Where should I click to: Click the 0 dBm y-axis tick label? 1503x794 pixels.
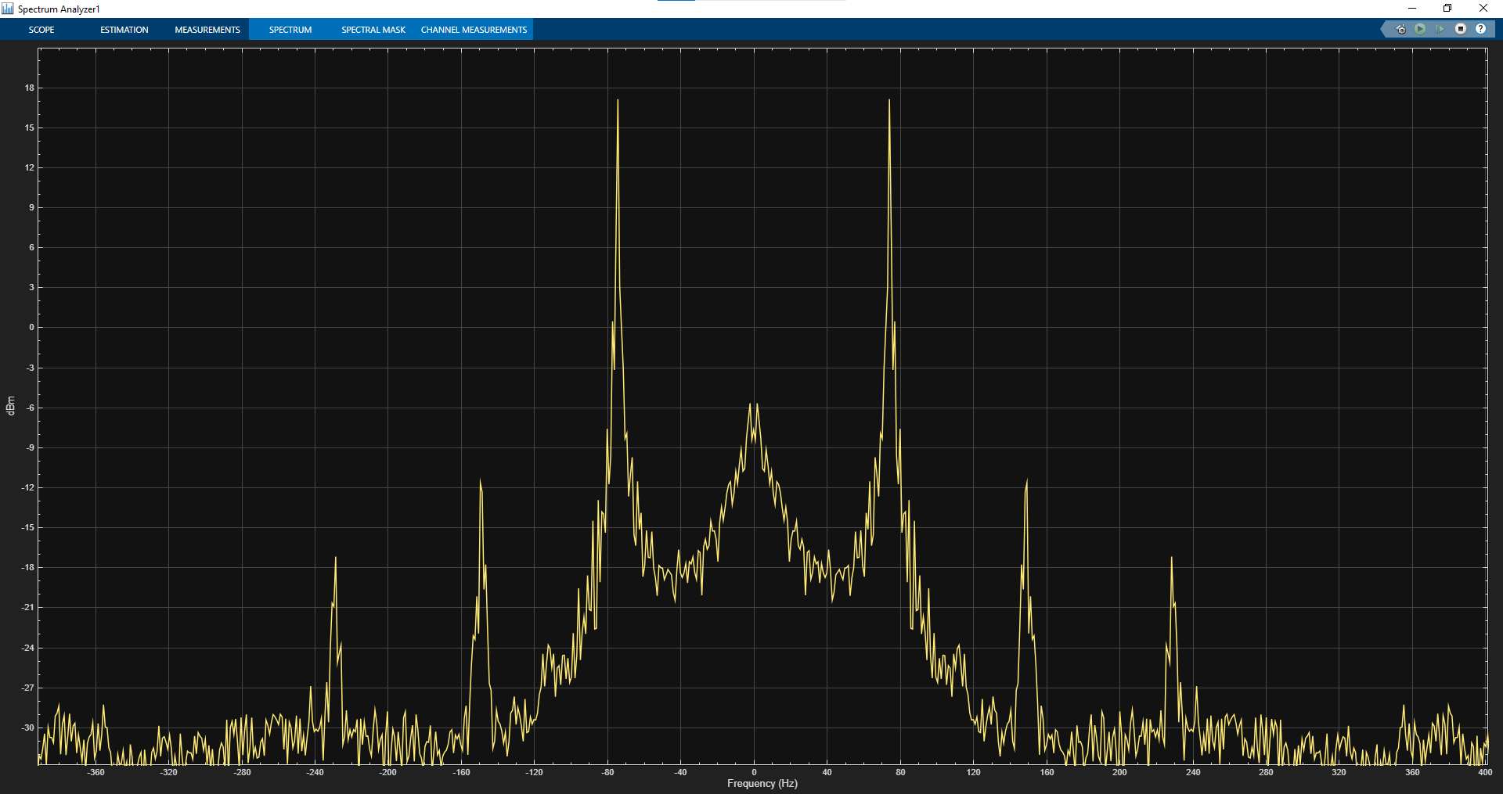[31, 327]
